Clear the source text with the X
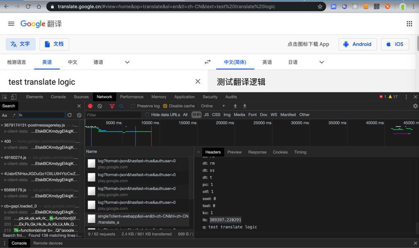Viewport: 419px width, 248px height. tap(198, 81)
